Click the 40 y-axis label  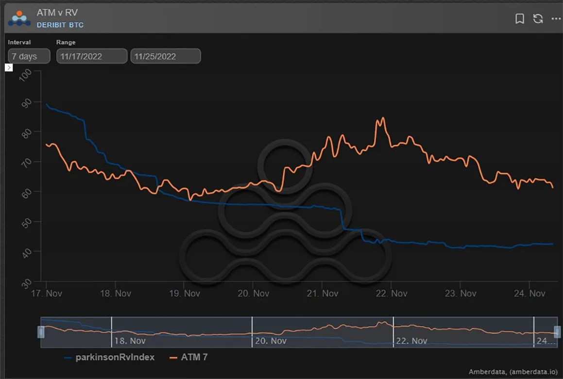coord(27,253)
